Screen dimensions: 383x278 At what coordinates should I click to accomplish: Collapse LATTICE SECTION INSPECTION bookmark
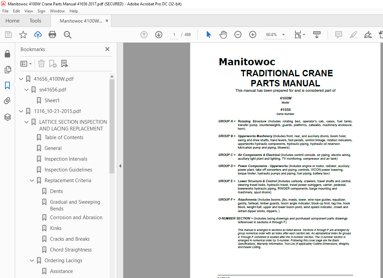27,122
